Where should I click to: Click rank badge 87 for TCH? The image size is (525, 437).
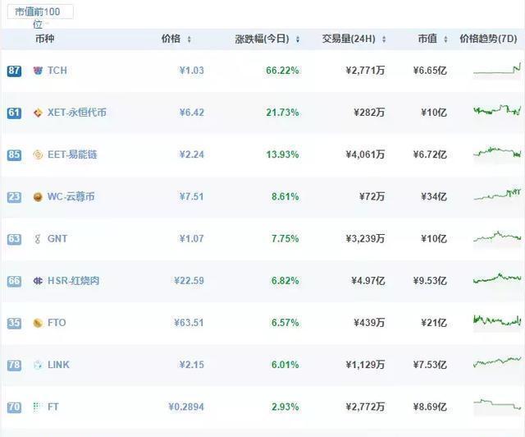(x=14, y=71)
